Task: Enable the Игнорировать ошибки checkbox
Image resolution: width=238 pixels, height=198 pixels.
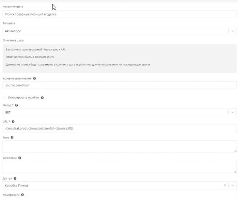Action: 4,97
